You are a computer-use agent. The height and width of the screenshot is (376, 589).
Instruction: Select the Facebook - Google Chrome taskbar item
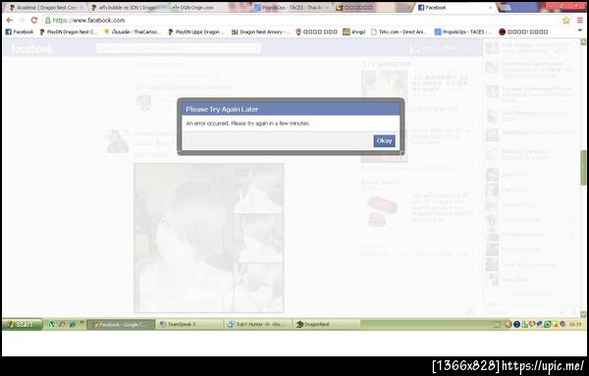[121, 324]
